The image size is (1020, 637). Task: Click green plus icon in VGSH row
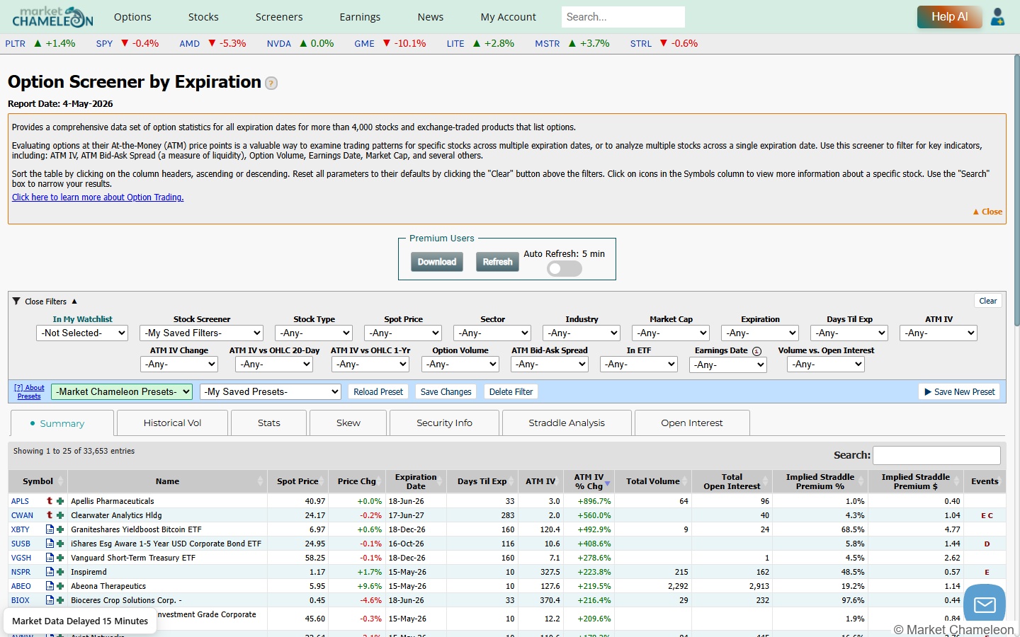pyautogui.click(x=60, y=558)
